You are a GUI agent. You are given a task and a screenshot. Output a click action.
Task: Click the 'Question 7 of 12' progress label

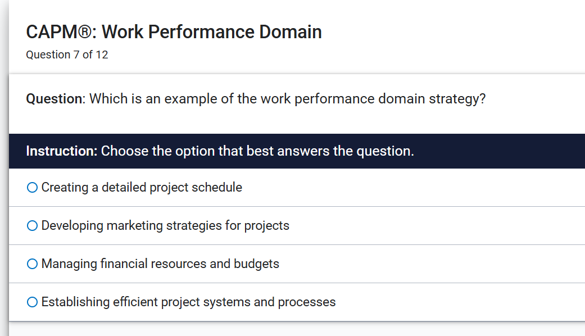[x=67, y=55]
